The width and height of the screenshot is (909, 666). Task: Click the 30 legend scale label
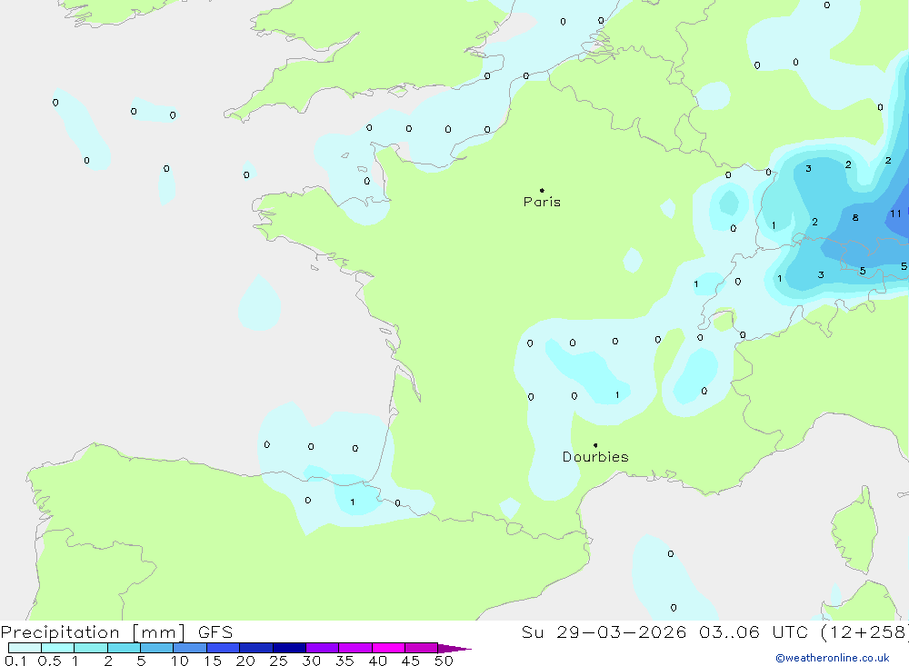pyautogui.click(x=312, y=661)
